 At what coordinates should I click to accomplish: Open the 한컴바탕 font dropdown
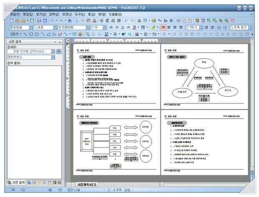(x=88, y=27)
